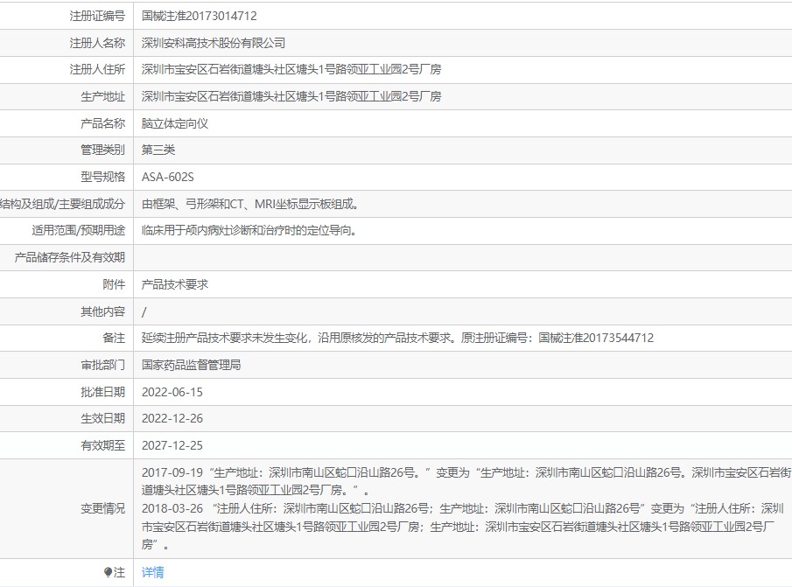This screenshot has height=587, width=792.
Task: Select model value ASA-602S
Action: 168,178
